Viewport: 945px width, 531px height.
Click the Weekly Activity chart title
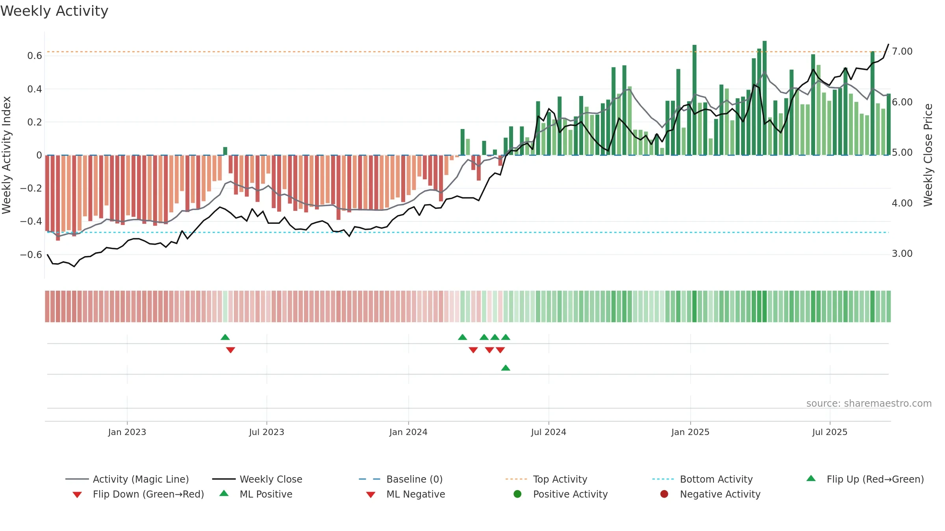[x=54, y=11]
